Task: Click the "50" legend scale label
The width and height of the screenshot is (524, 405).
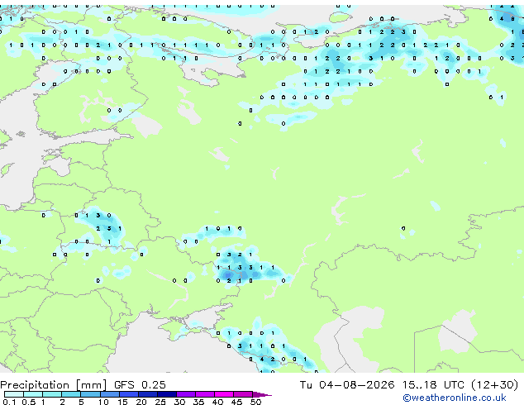Action: (x=255, y=402)
